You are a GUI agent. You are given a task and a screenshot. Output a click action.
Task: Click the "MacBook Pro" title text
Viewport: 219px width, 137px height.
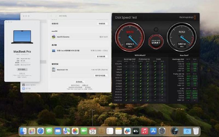[22, 52]
